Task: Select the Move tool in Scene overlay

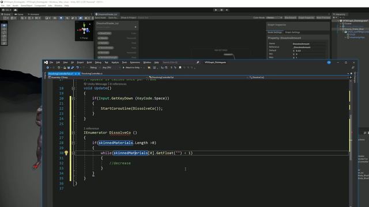Action: pyautogui.click(x=4, y=29)
